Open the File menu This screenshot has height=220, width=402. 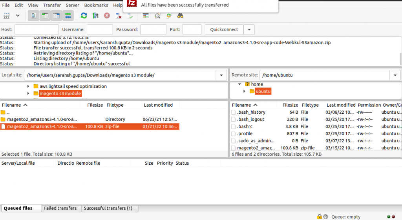click(5, 5)
